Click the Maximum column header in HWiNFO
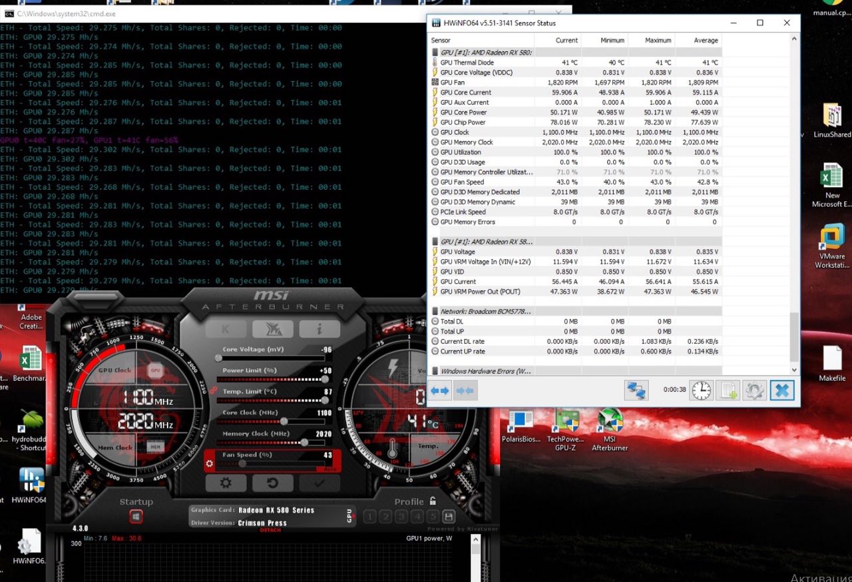This screenshot has height=582, width=852. [x=651, y=40]
